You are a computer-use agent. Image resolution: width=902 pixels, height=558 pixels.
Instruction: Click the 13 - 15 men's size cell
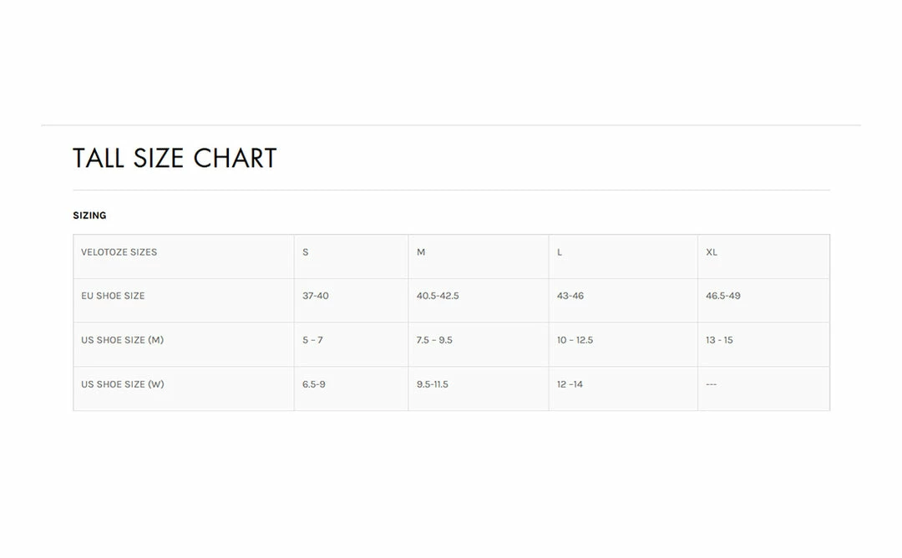[x=719, y=340]
